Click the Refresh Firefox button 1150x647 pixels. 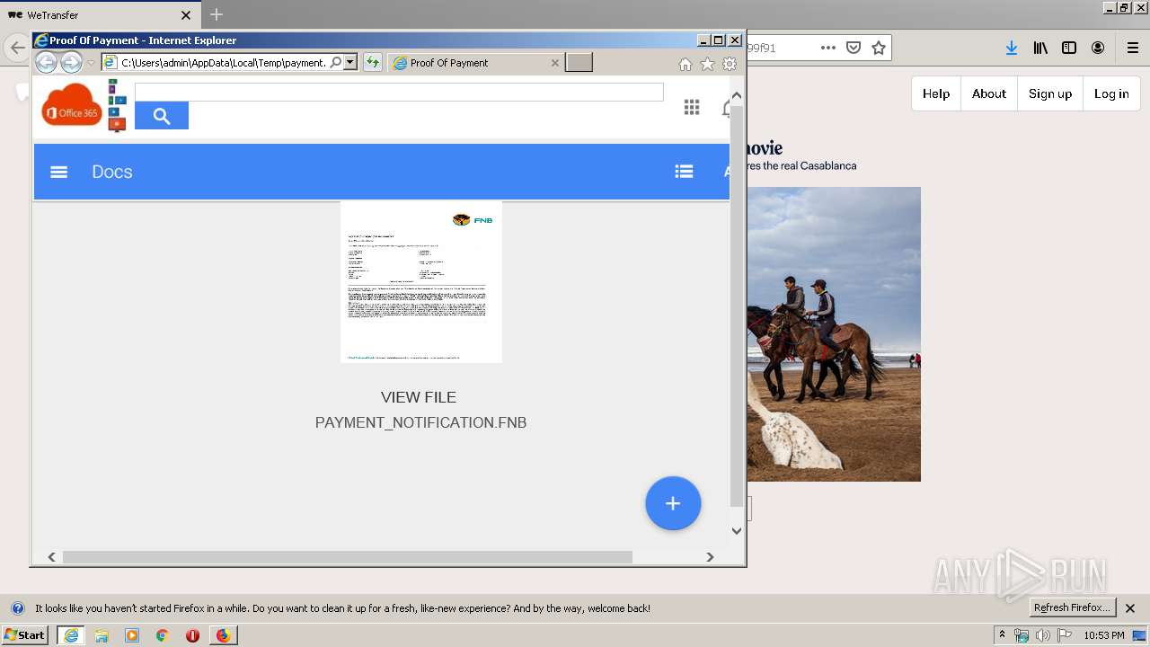(1072, 607)
